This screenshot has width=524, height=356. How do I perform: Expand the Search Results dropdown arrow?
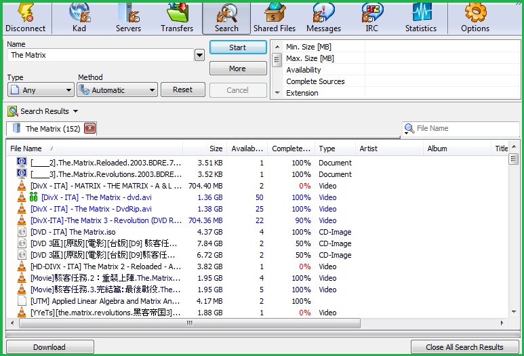pos(75,111)
